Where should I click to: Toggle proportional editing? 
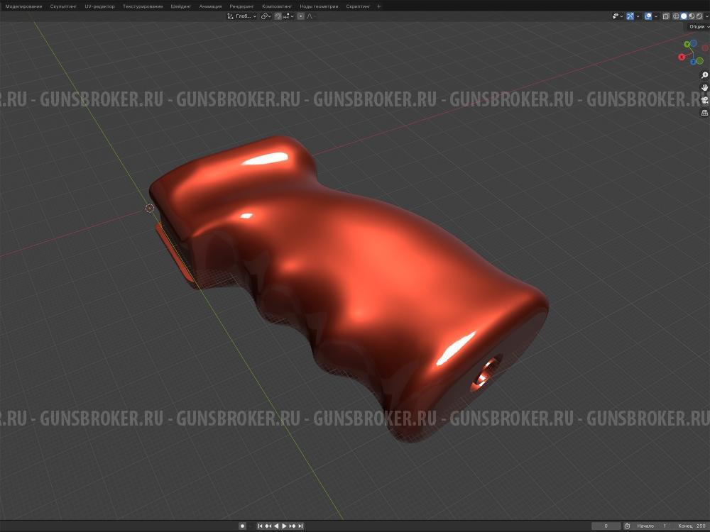(x=300, y=16)
